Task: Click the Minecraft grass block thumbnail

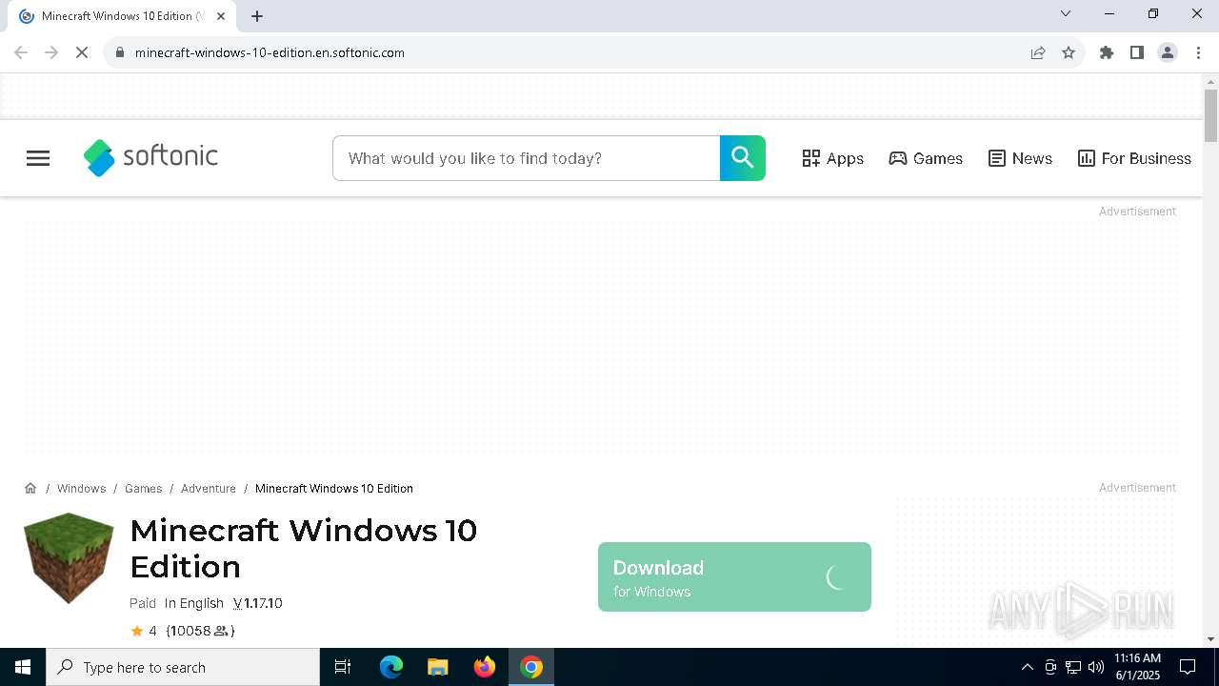Action: tap(69, 558)
